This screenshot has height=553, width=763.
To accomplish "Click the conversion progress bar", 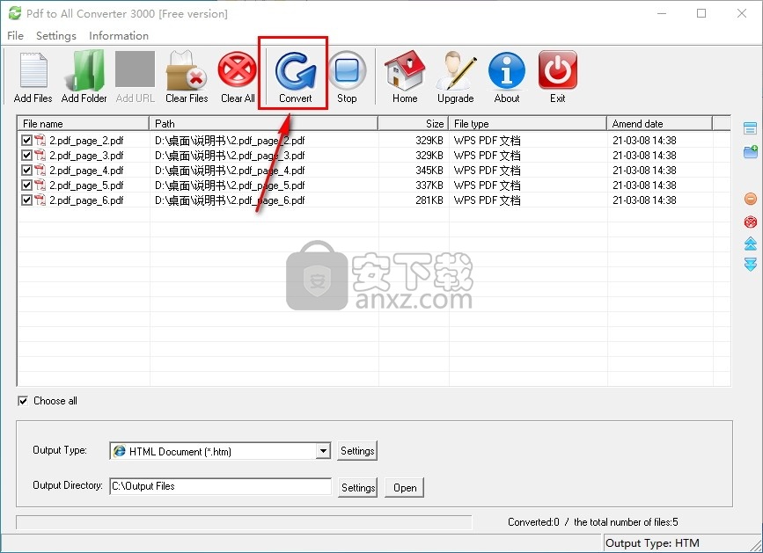I will [x=244, y=522].
